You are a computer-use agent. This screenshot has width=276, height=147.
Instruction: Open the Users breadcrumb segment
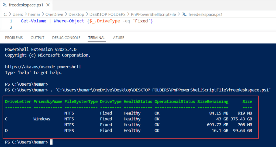point(18,15)
